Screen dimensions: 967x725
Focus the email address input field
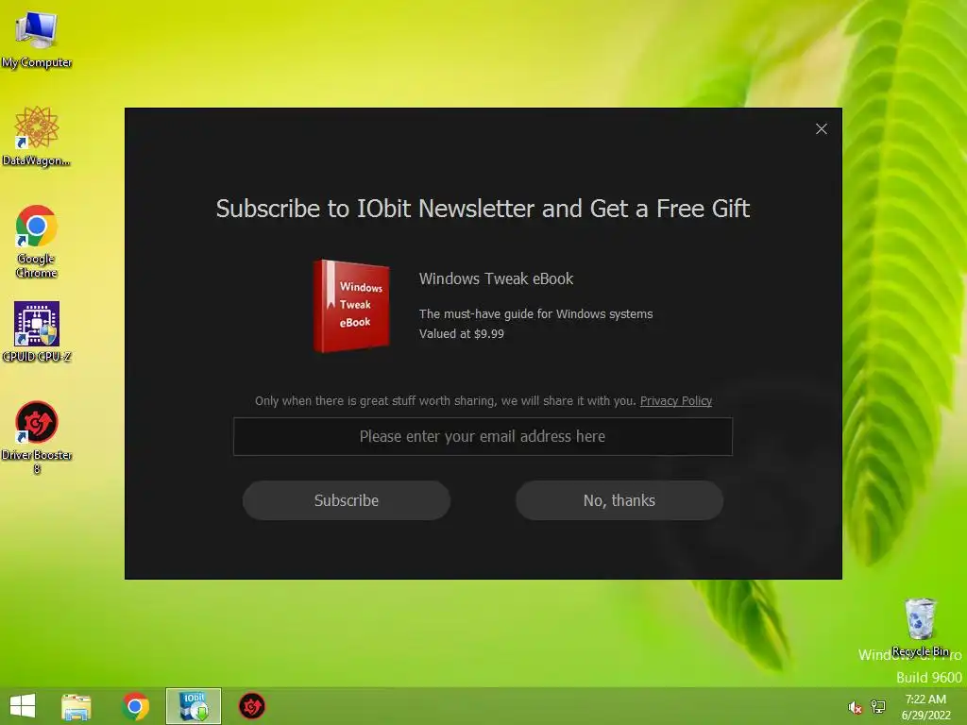[x=483, y=436]
